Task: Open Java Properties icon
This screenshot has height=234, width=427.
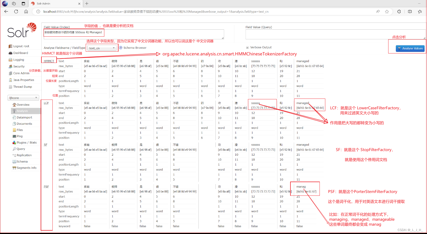Action: pos(10,80)
